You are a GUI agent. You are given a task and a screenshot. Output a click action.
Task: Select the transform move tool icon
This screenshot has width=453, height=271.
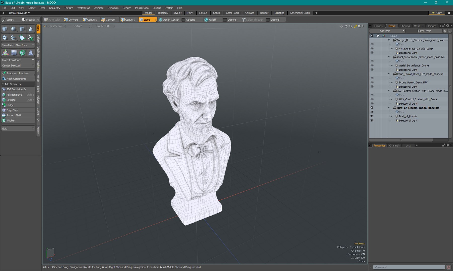pyautogui.click(x=5, y=53)
